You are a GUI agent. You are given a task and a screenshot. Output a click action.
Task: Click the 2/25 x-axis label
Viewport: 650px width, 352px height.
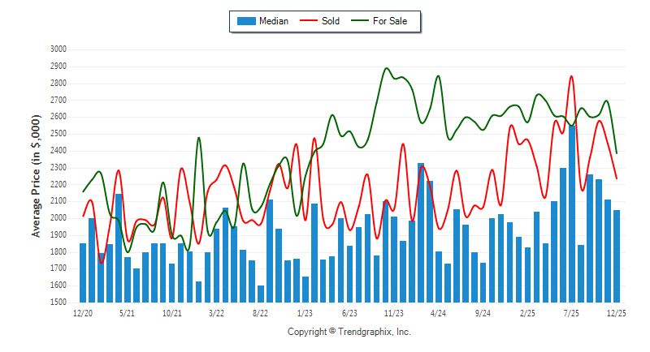tap(527, 312)
